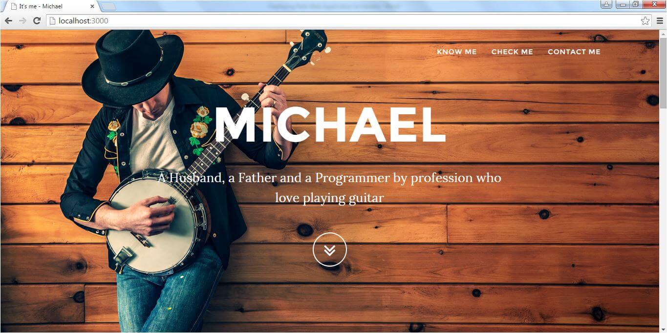The image size is (667, 333).
Task: Click the browser forward arrow
Action: pos(22,21)
